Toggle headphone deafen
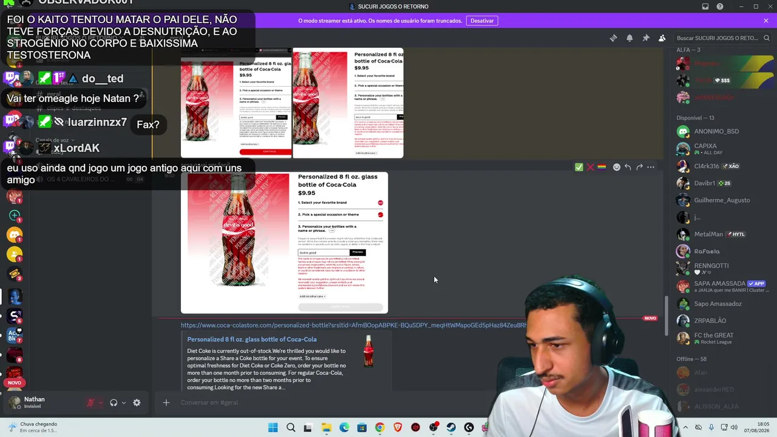 [x=114, y=402]
